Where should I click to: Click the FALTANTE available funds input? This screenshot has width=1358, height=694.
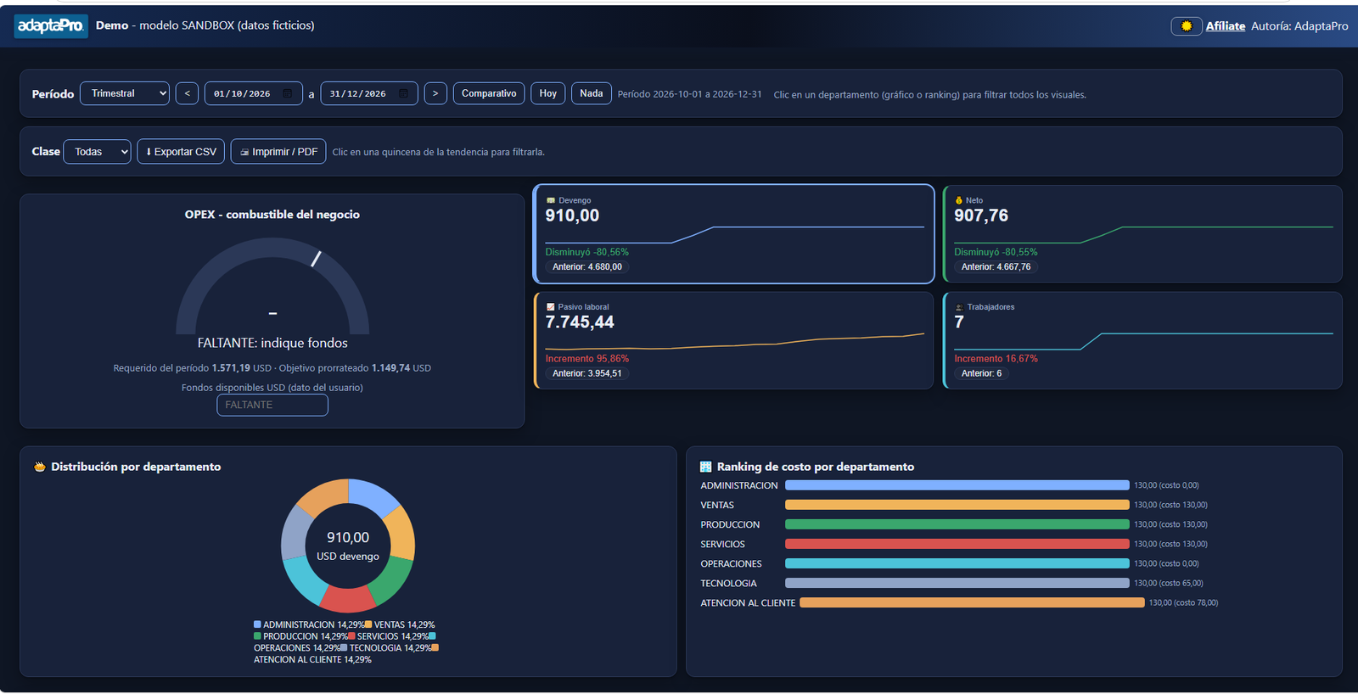(x=272, y=406)
